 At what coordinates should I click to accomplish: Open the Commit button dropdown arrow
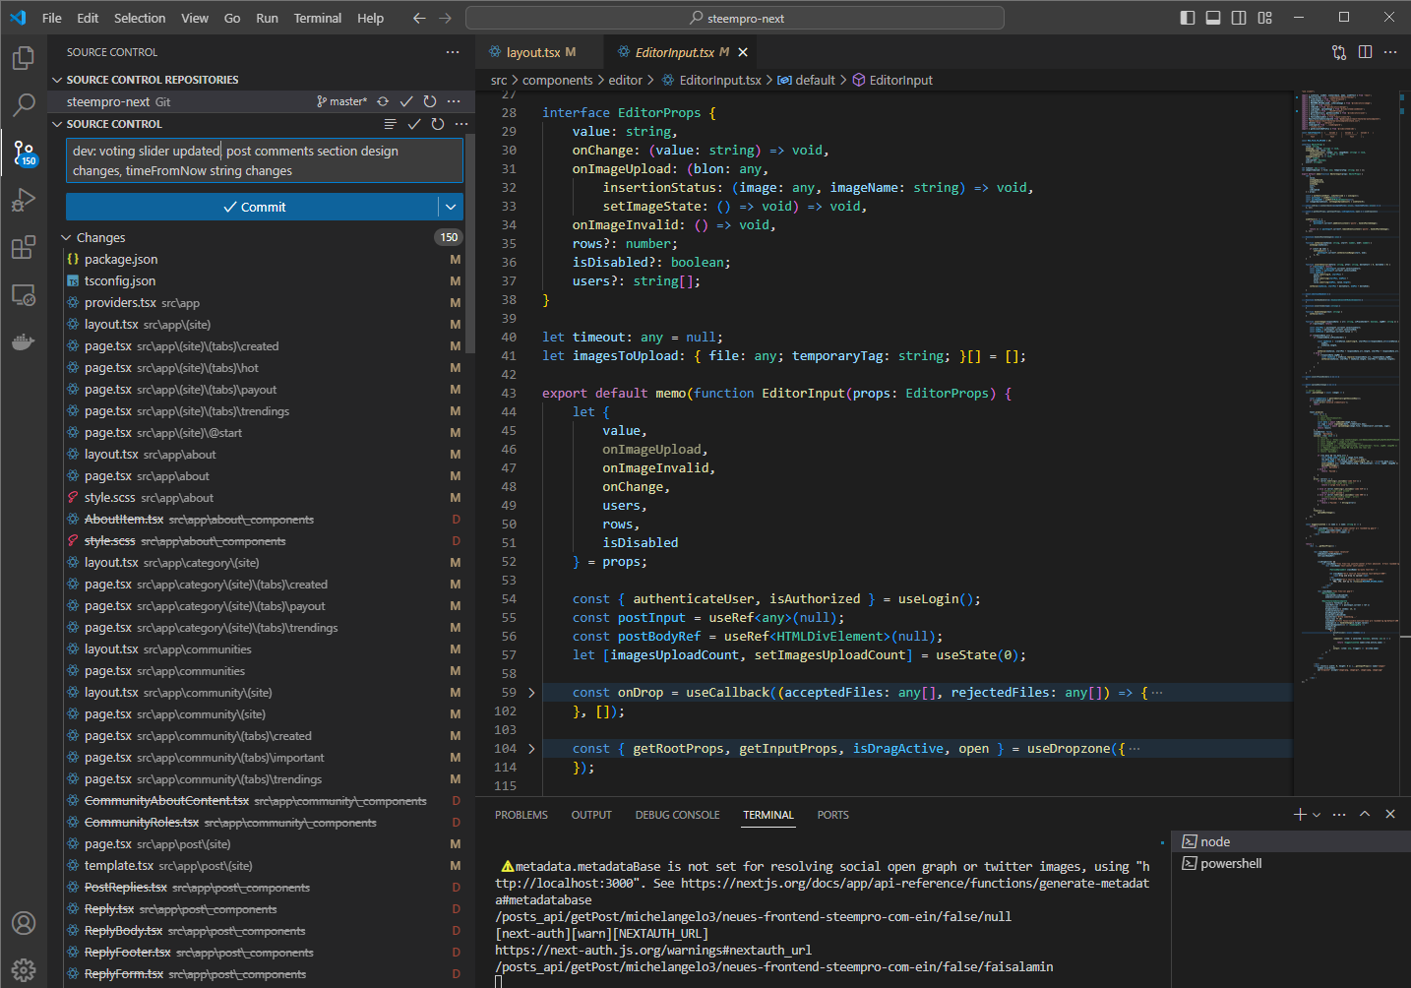pos(451,207)
